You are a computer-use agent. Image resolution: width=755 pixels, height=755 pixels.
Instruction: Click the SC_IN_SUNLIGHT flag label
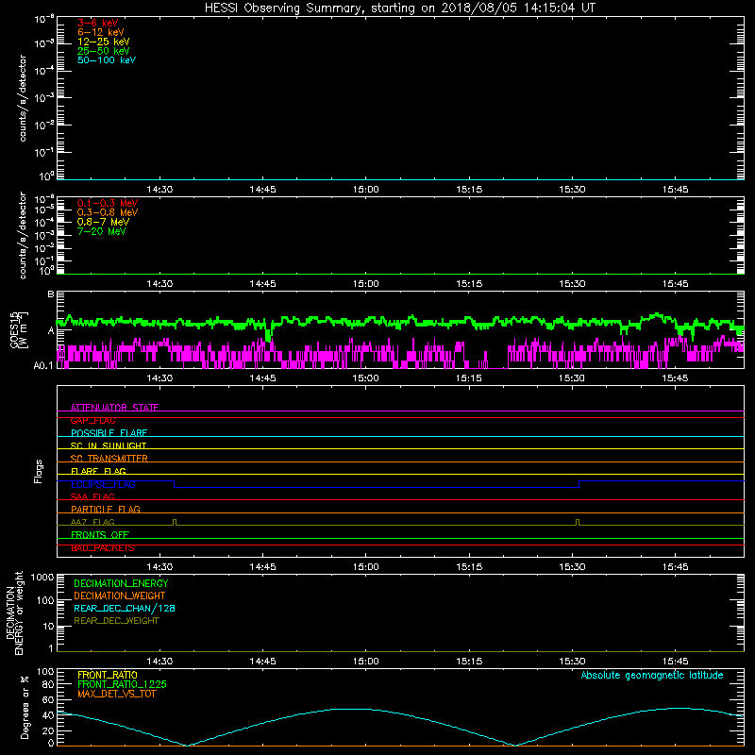coord(109,445)
